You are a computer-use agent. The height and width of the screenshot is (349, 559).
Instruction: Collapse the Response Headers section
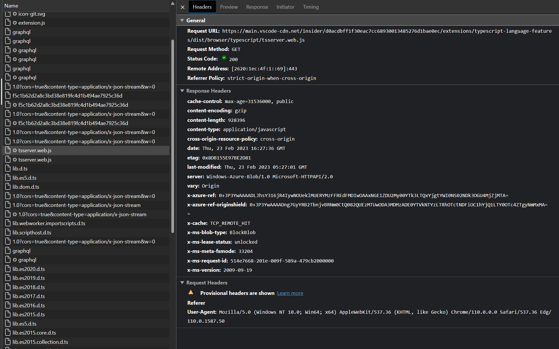182,91
